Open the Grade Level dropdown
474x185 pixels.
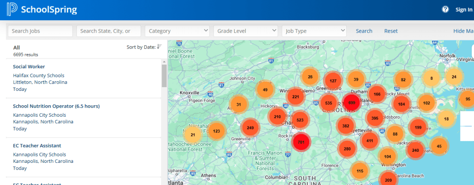coord(246,31)
